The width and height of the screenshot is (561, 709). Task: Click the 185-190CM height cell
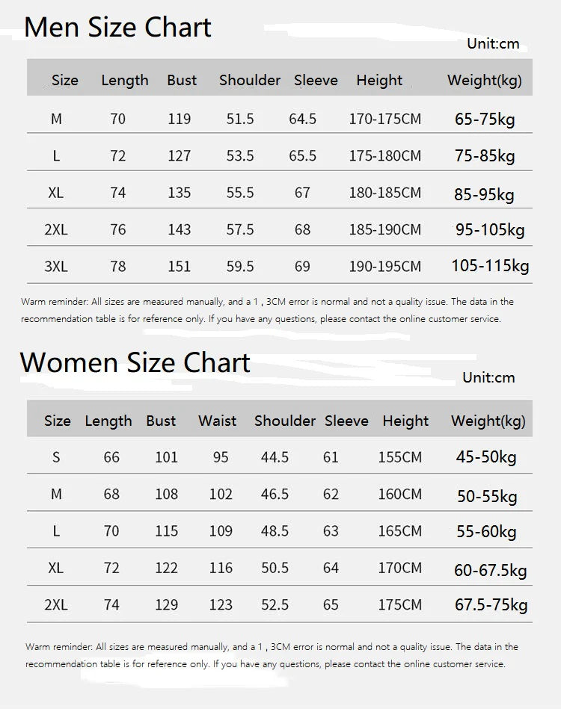tap(384, 229)
